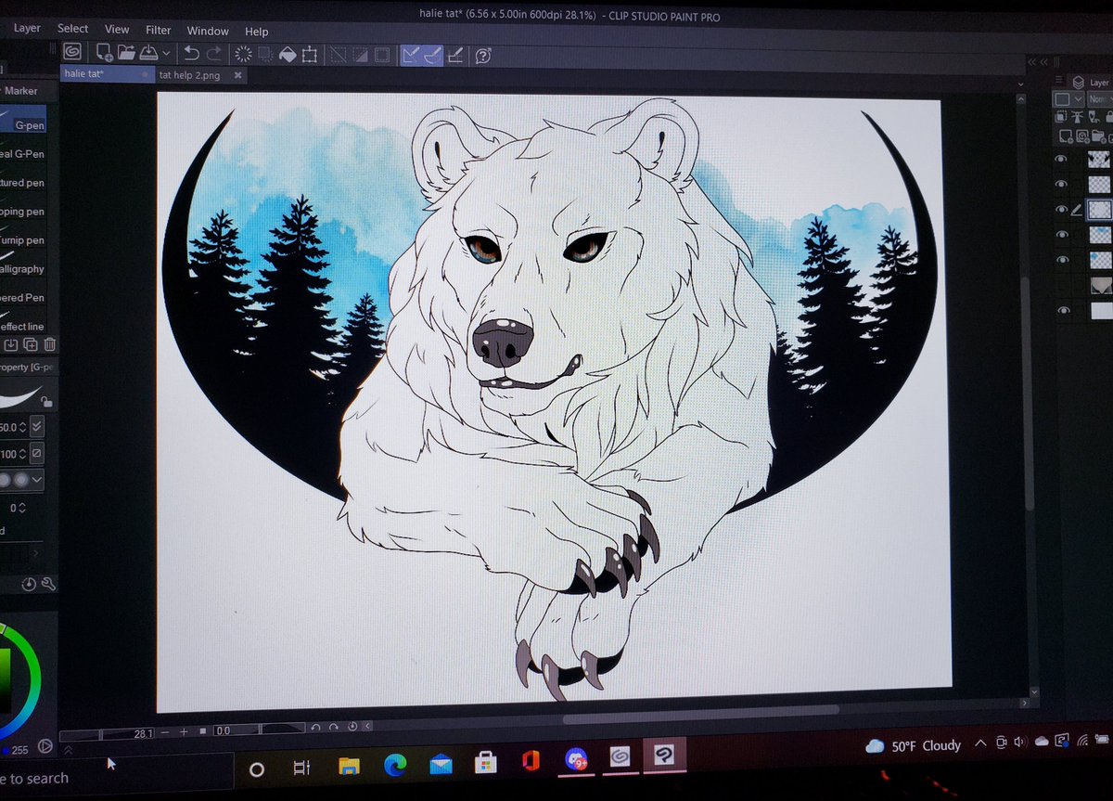Click the opacity stepper arrows beside 100
Image resolution: width=1113 pixels, height=801 pixels.
pyautogui.click(x=22, y=454)
